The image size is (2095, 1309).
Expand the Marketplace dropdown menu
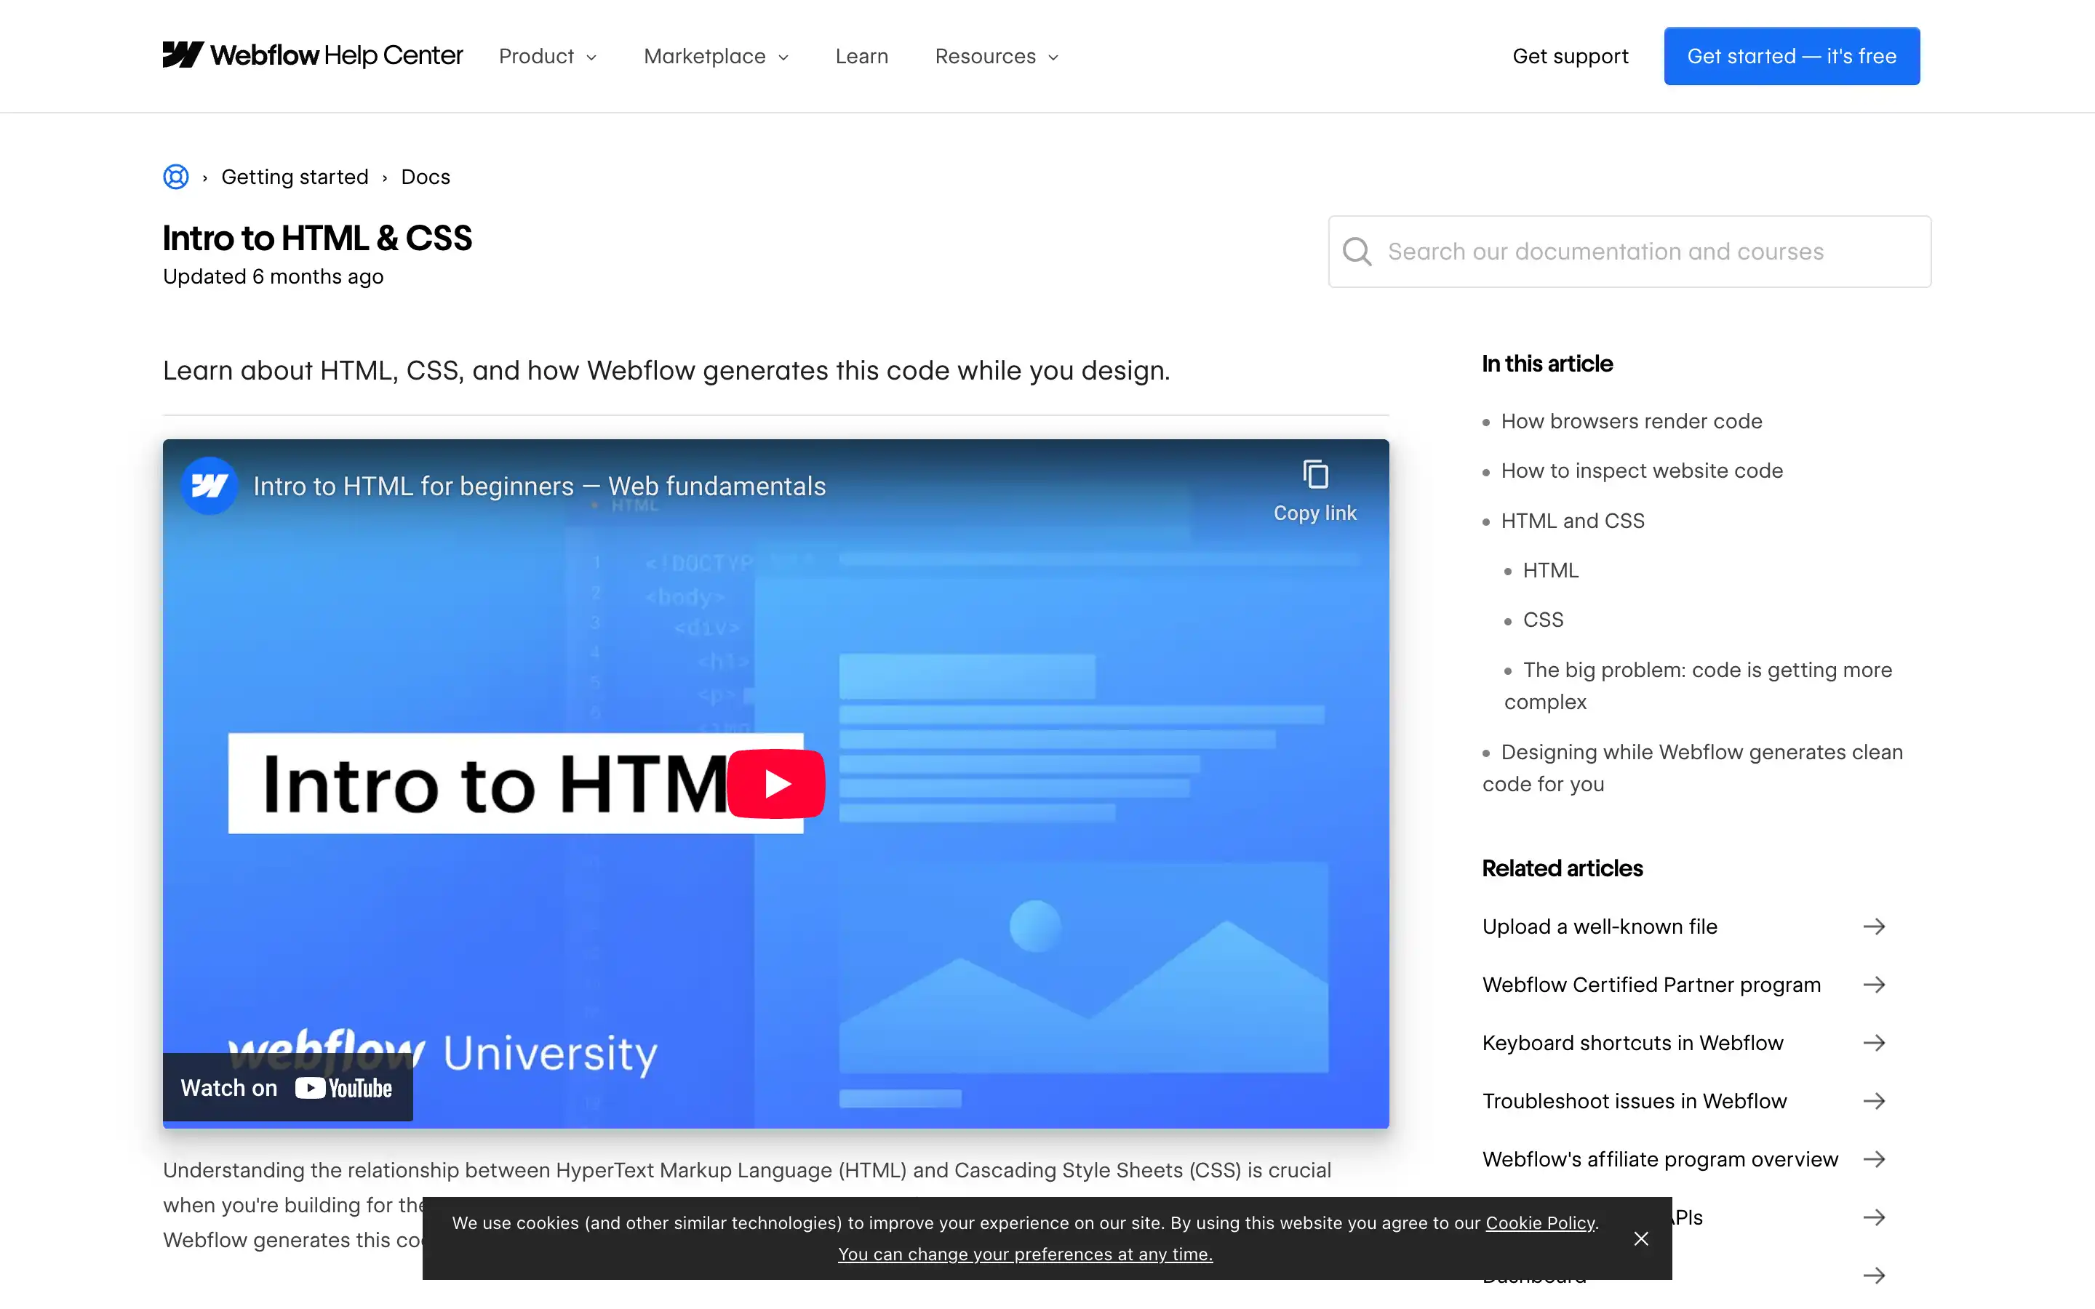[x=716, y=56]
